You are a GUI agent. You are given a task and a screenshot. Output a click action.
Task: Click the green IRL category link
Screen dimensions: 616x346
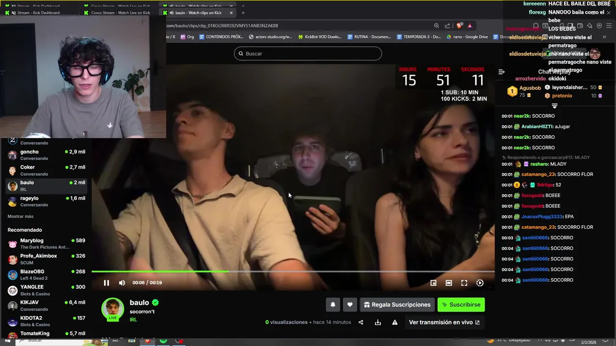tap(133, 320)
